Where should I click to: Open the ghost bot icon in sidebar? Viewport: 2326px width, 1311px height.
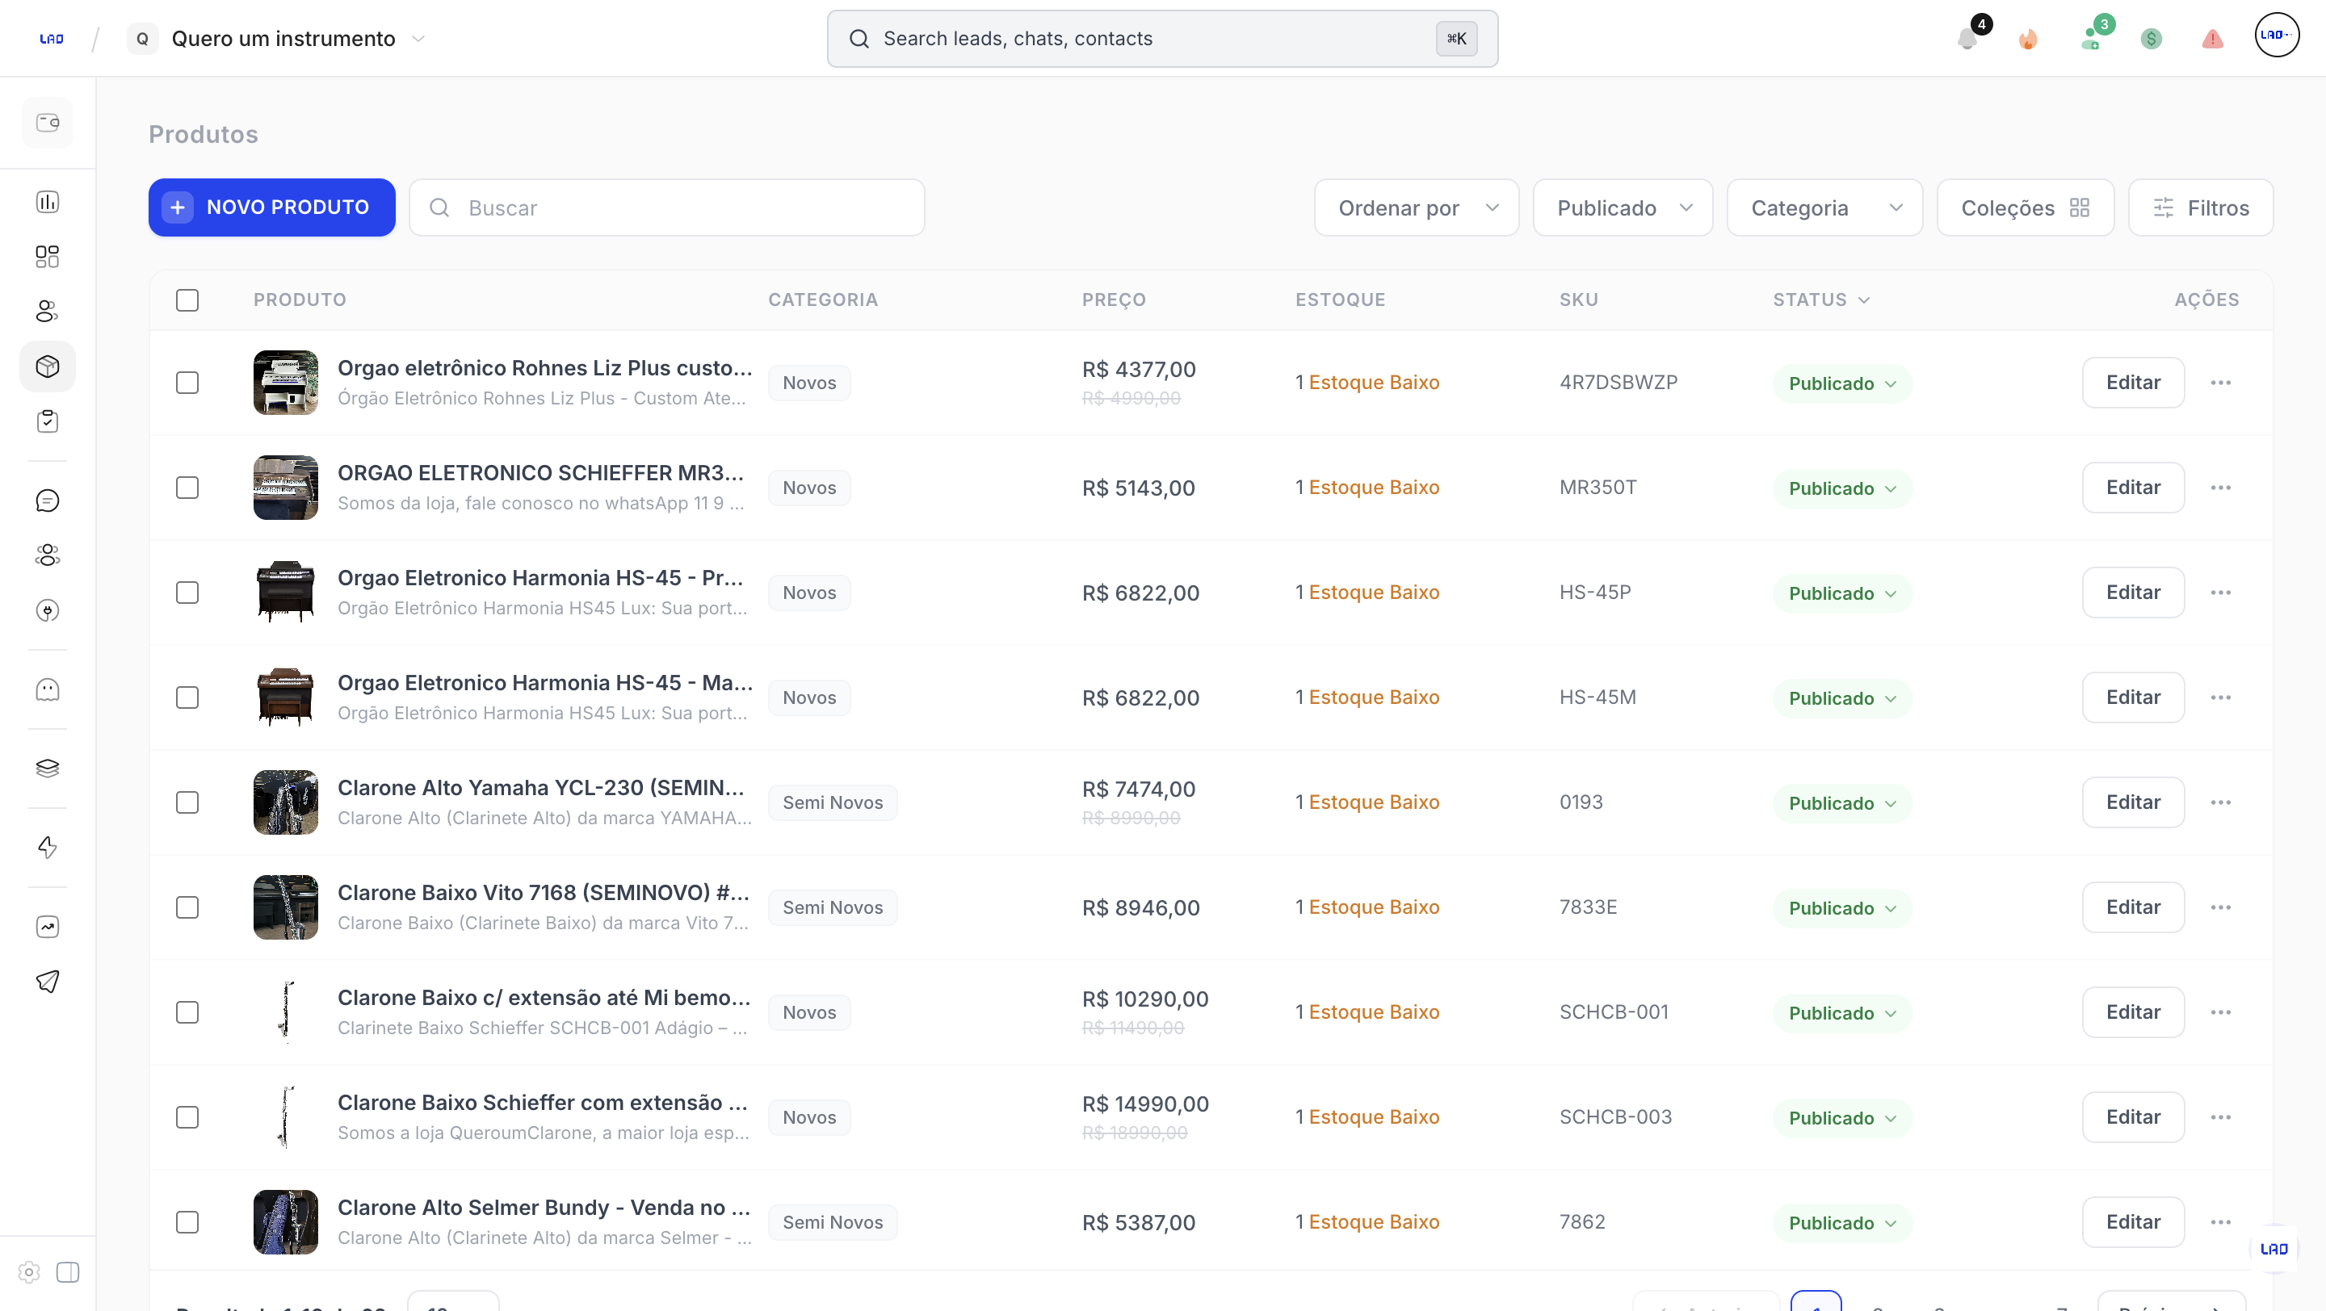pos(48,690)
